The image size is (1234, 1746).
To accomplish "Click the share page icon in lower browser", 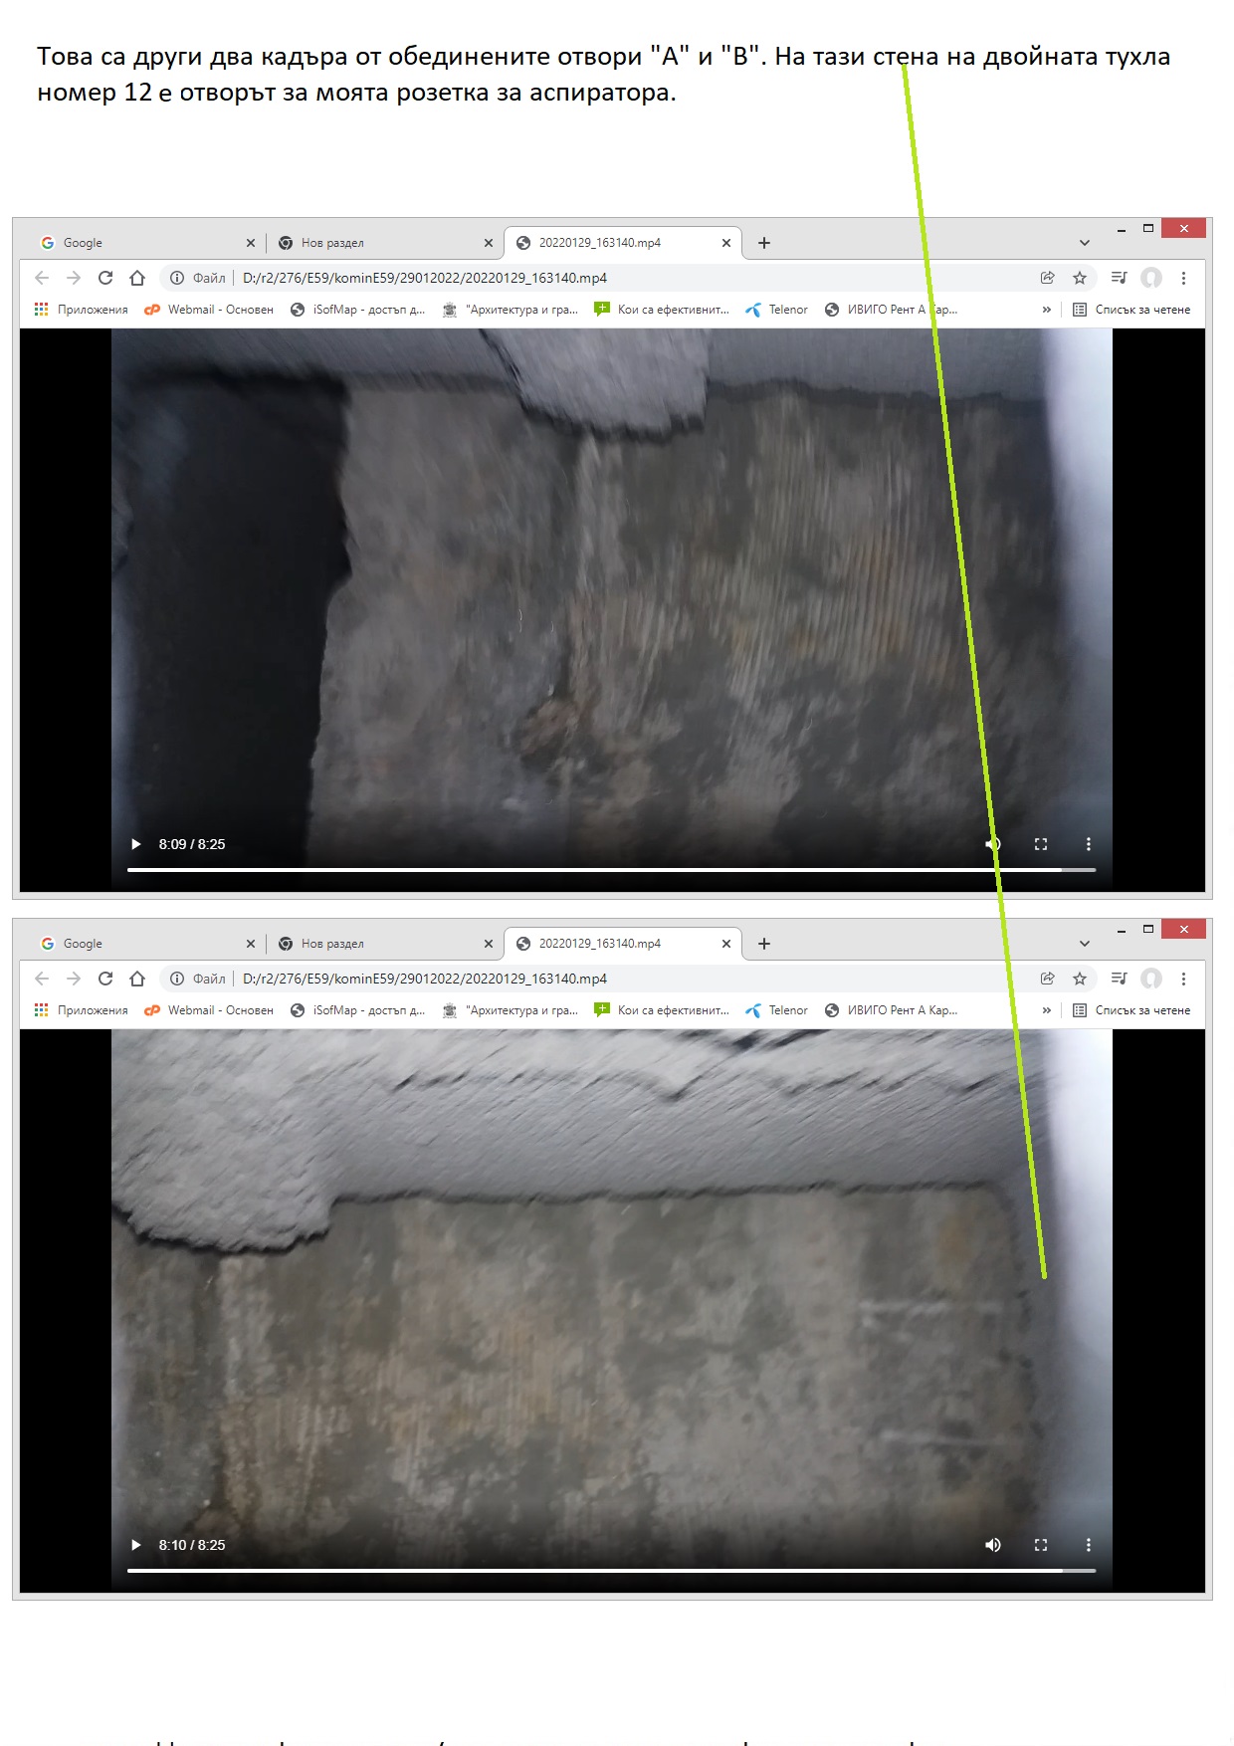I will (x=1047, y=979).
